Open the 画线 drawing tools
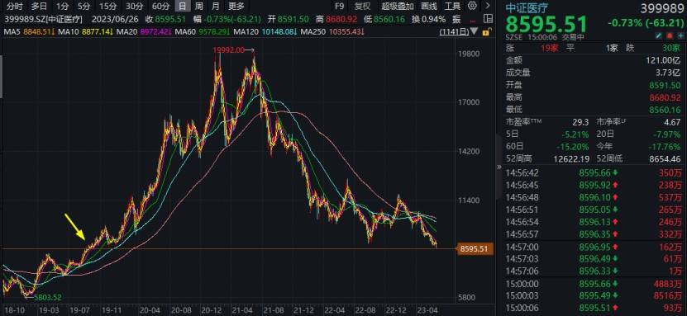 click(429, 6)
